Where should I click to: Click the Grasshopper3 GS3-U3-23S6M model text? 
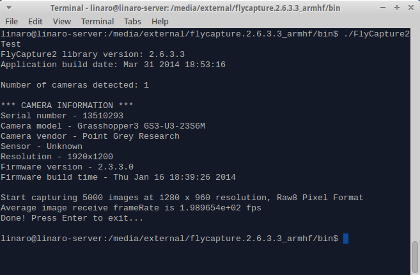pos(141,126)
